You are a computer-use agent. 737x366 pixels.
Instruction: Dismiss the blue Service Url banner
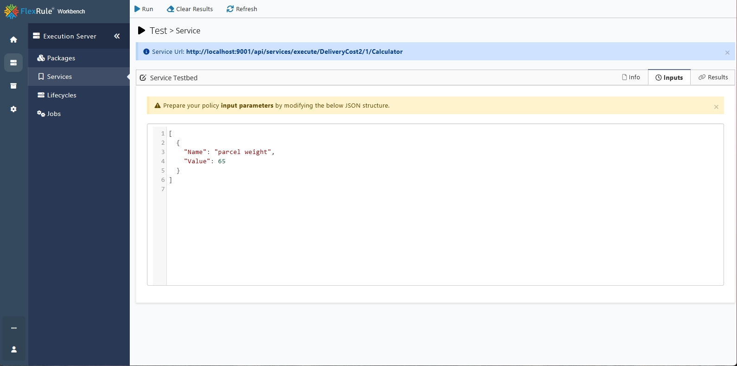(727, 52)
